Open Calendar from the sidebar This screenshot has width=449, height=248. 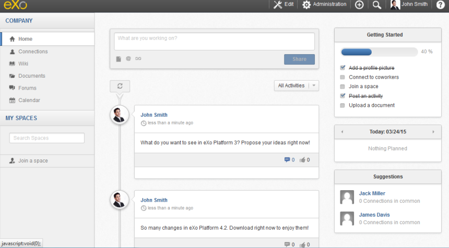click(29, 100)
